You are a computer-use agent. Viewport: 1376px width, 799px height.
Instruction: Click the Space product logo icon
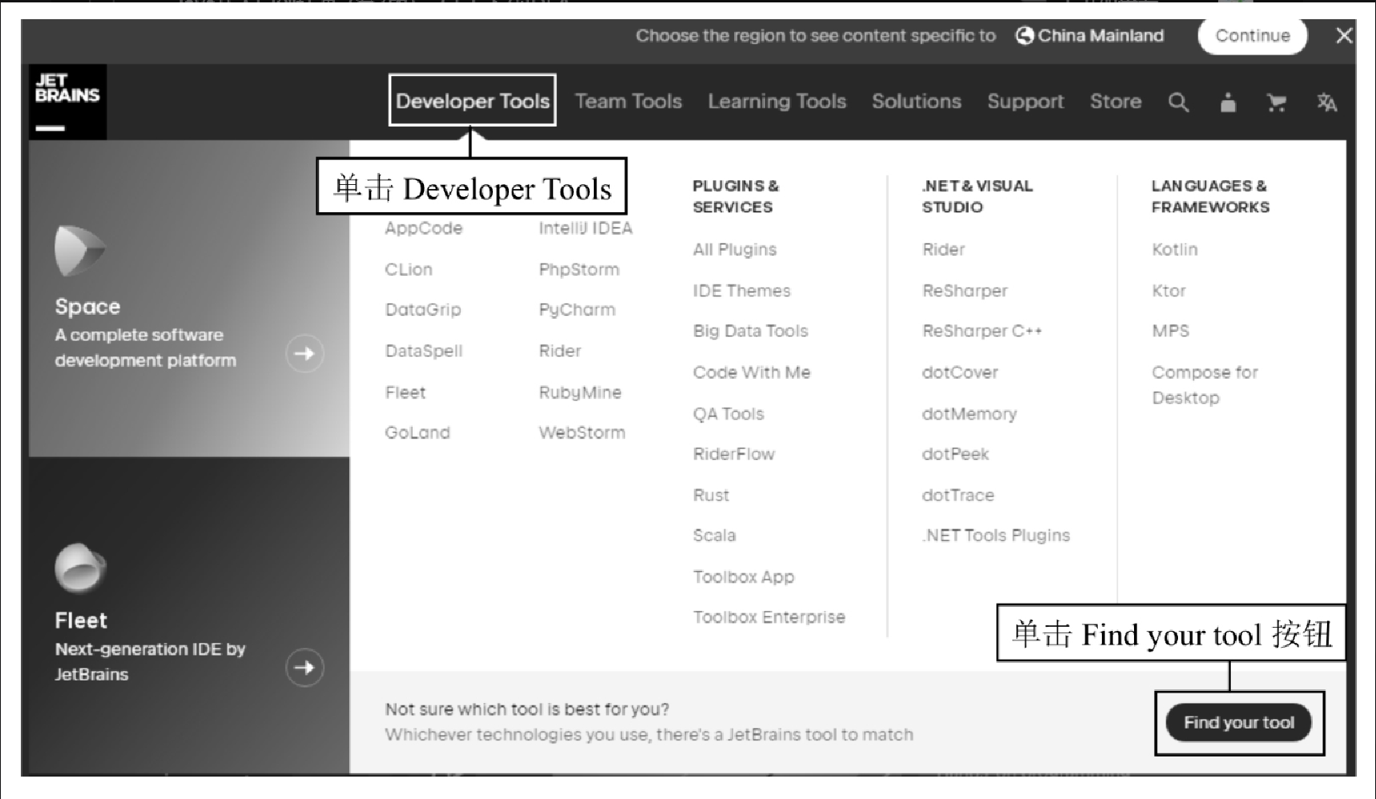tap(79, 251)
